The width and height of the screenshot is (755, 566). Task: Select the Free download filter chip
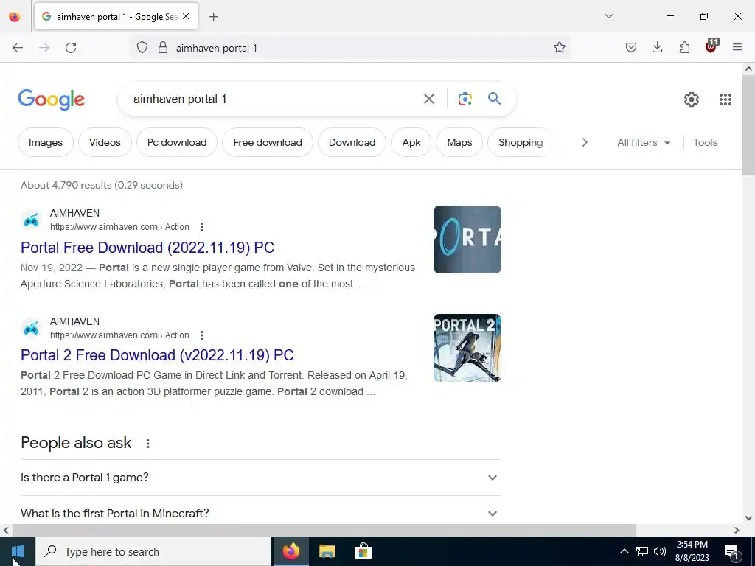(268, 142)
